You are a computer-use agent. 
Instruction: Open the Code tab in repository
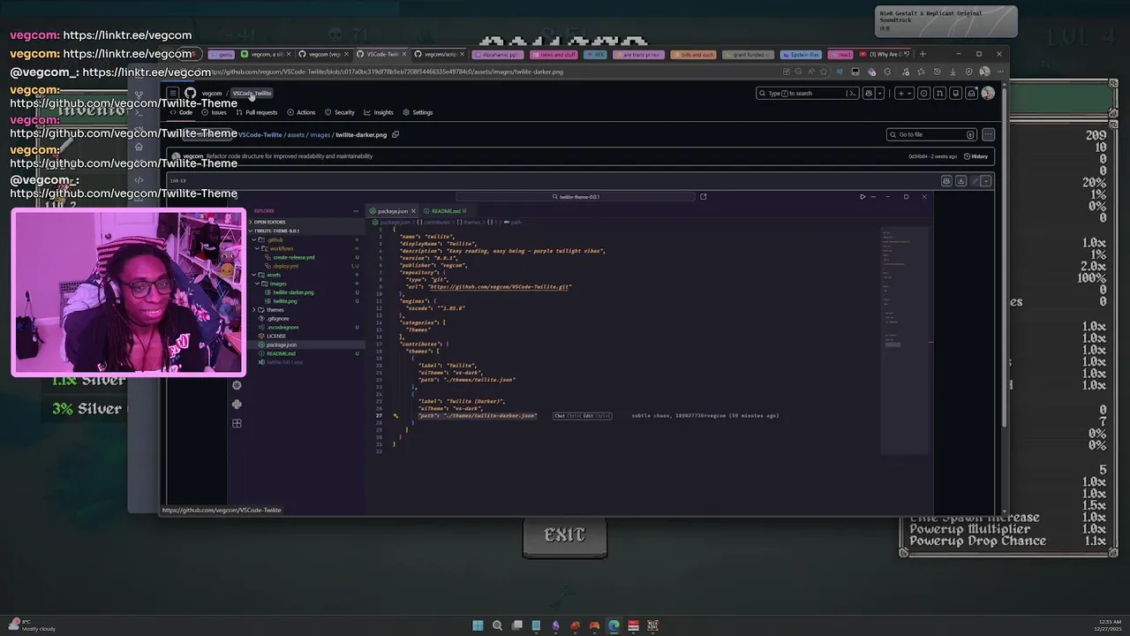181,112
